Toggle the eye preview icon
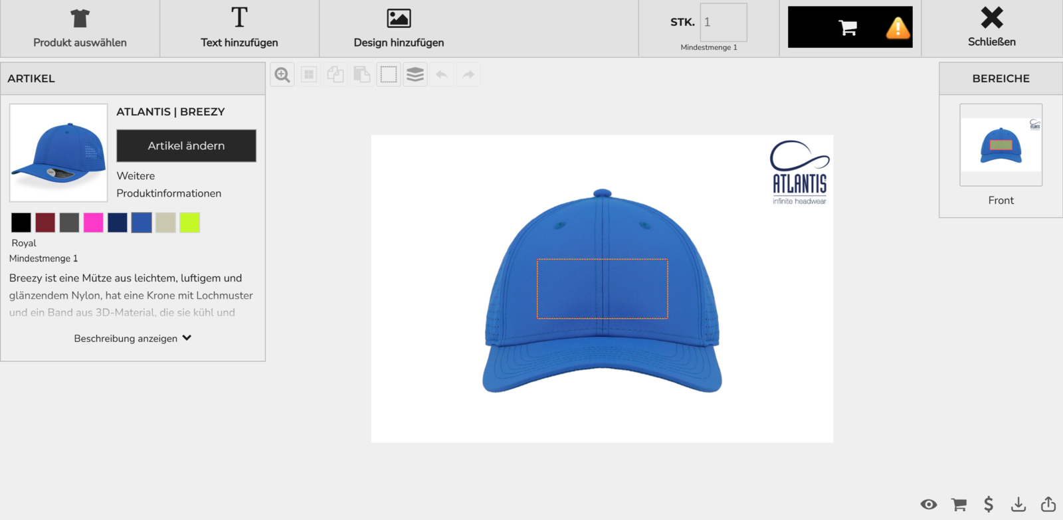Viewport: 1063px width, 520px height. pos(929,505)
